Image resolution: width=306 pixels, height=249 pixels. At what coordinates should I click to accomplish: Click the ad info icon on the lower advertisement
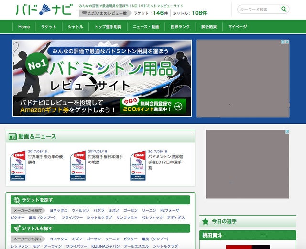click(287, 132)
